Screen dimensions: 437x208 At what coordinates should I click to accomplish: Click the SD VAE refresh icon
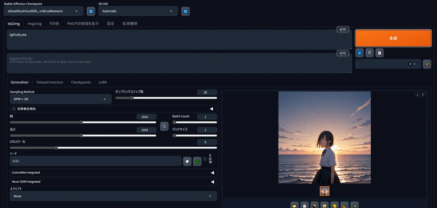click(x=186, y=11)
